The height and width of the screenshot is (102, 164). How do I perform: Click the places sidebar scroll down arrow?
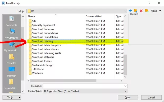coord(23,91)
